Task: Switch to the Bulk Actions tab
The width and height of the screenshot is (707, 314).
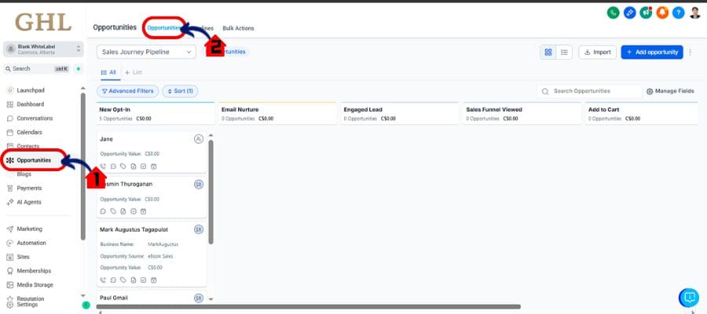Action: (238, 28)
